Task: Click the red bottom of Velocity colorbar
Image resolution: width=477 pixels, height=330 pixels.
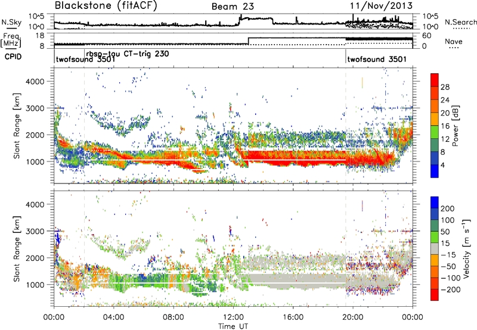Action: 435,295
